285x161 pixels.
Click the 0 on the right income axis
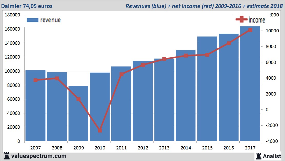click(x=267, y=110)
